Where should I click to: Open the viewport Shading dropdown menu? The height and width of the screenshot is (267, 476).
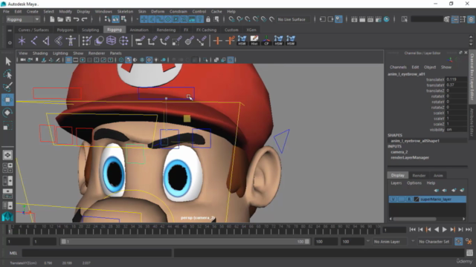coord(40,53)
